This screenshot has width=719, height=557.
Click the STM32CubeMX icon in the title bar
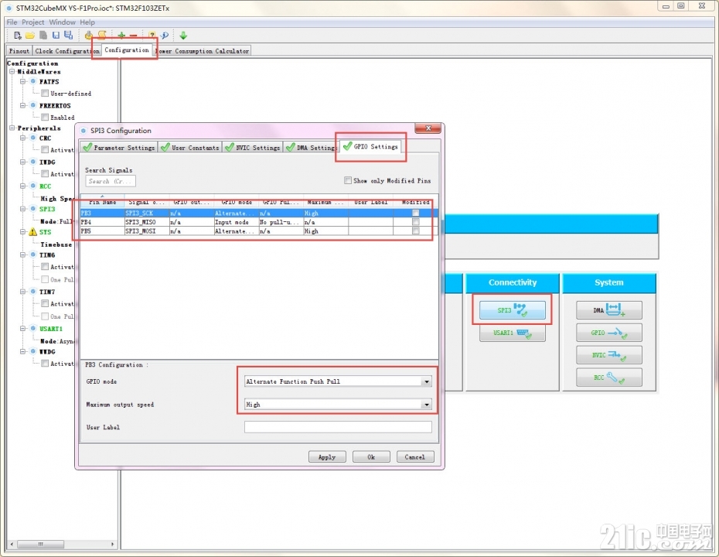[x=9, y=8]
